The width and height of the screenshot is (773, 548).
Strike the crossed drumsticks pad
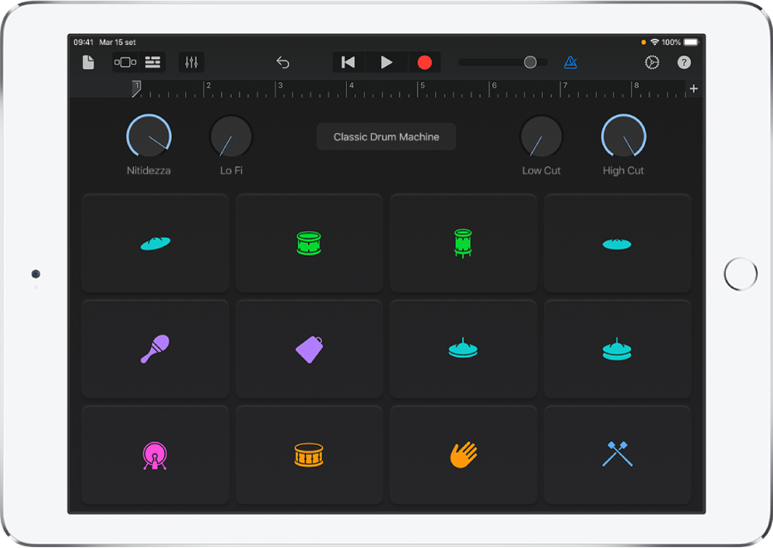pos(618,454)
